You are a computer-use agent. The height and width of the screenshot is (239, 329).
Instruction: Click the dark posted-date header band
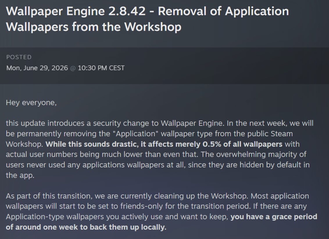point(164,66)
